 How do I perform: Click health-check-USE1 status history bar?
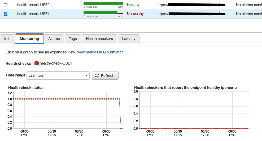point(103,13)
